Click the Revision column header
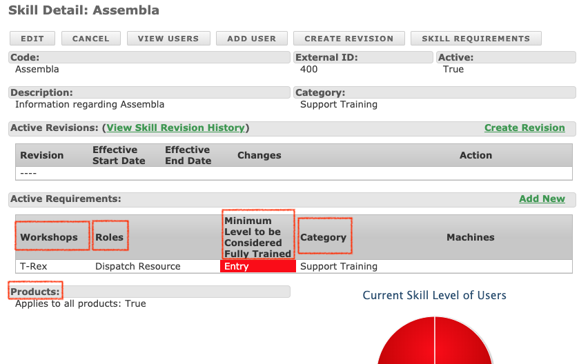 tap(41, 155)
